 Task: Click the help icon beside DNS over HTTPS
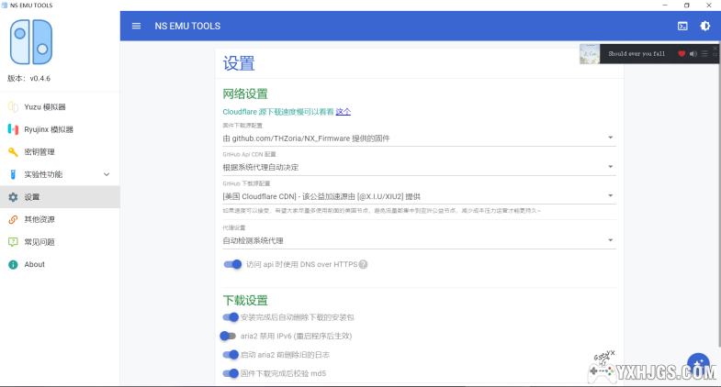[364, 264]
